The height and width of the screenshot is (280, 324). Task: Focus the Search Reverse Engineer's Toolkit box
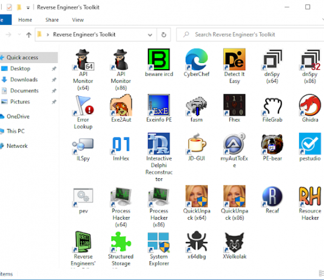click(250, 35)
